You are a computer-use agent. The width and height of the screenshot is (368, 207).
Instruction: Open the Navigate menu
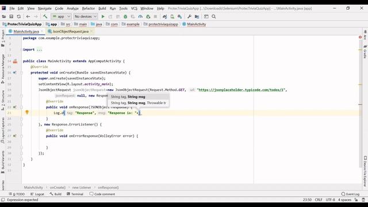click(x=45, y=9)
